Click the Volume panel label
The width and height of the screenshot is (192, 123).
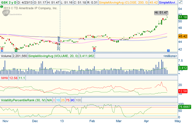point(6,56)
